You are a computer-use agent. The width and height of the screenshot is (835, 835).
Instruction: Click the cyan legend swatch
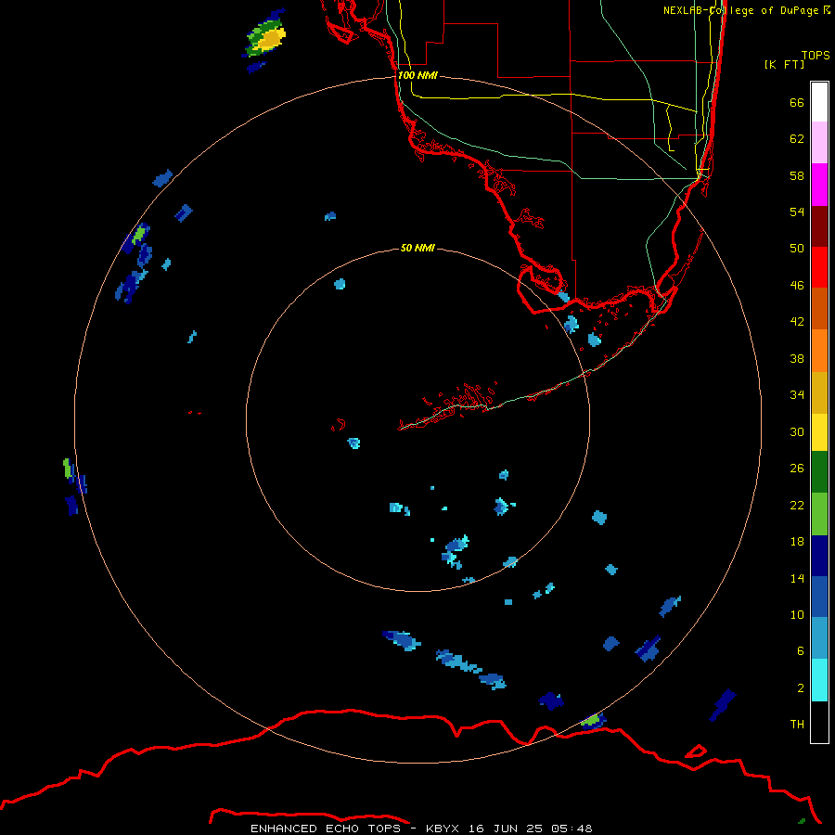[819, 680]
